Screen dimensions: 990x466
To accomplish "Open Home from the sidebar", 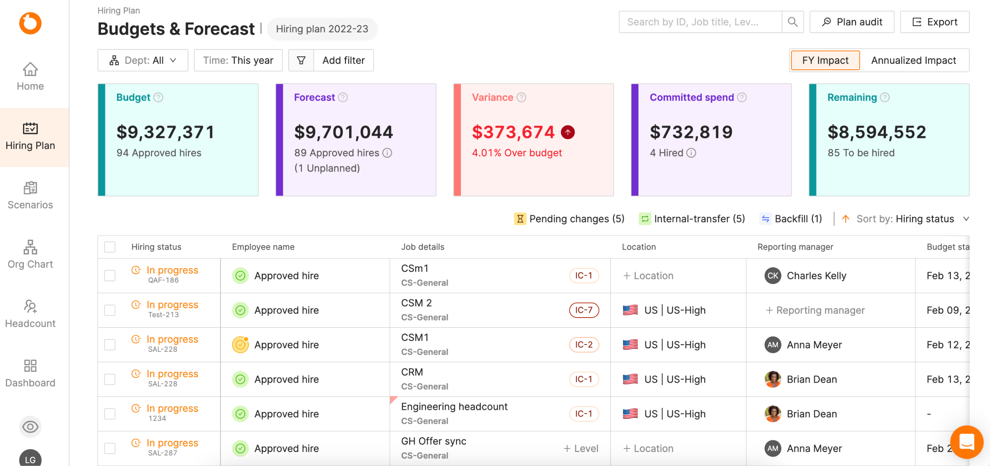I will [x=30, y=76].
